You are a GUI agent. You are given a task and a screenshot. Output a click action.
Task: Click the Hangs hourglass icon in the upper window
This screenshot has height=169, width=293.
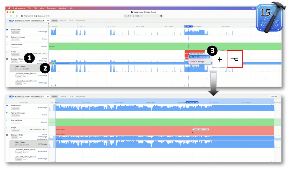tap(7, 52)
